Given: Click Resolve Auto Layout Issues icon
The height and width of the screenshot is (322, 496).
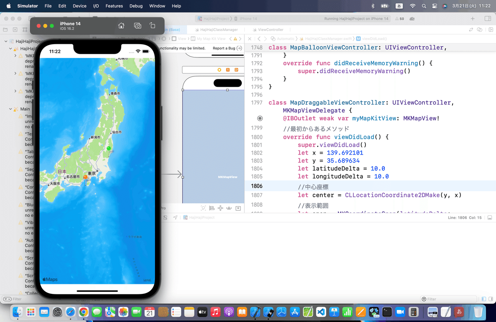Looking at the screenshot, I should click(x=229, y=208).
